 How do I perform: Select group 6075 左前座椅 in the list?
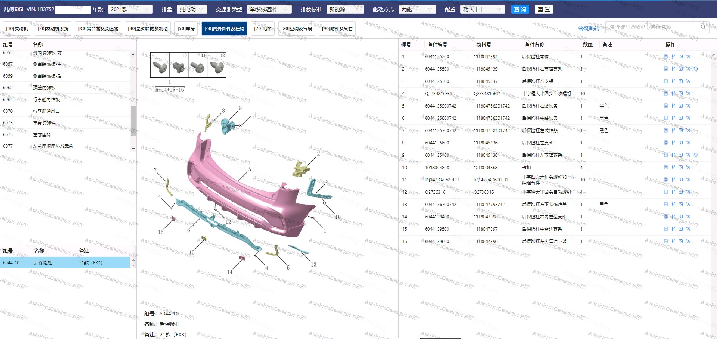coord(42,135)
